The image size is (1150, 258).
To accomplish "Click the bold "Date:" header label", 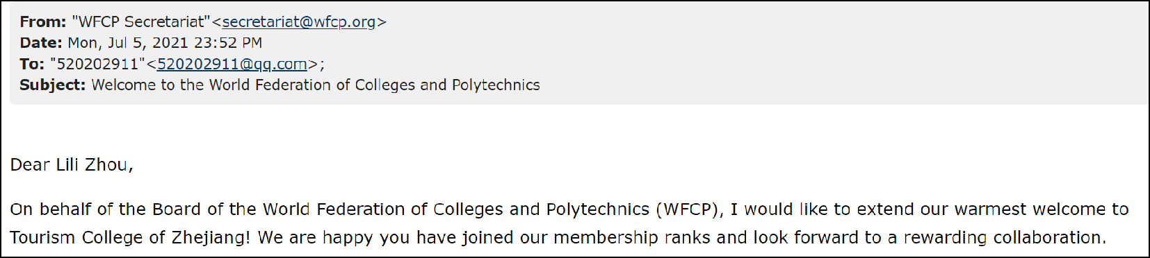I will [41, 43].
